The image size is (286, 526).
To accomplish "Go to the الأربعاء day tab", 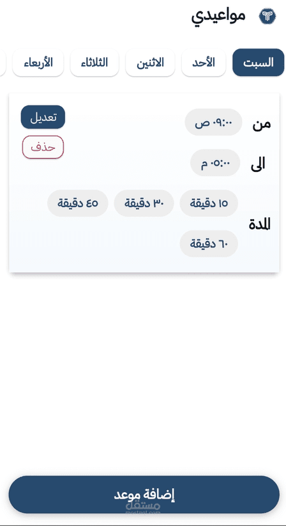I will (x=38, y=63).
